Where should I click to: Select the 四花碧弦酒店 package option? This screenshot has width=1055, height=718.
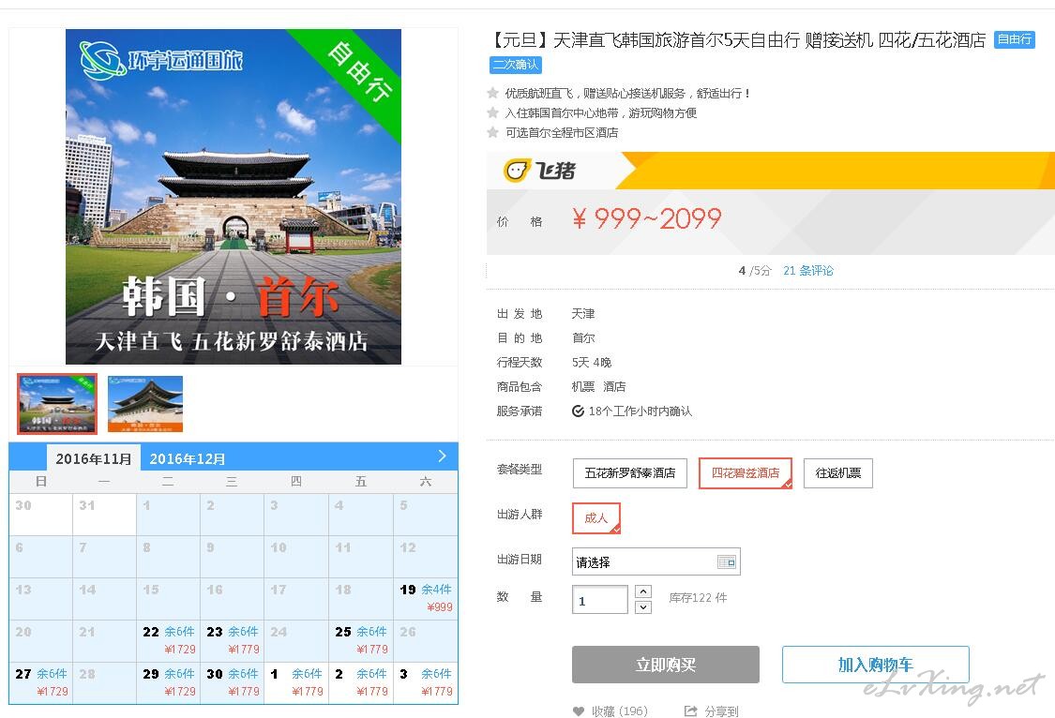(x=746, y=472)
